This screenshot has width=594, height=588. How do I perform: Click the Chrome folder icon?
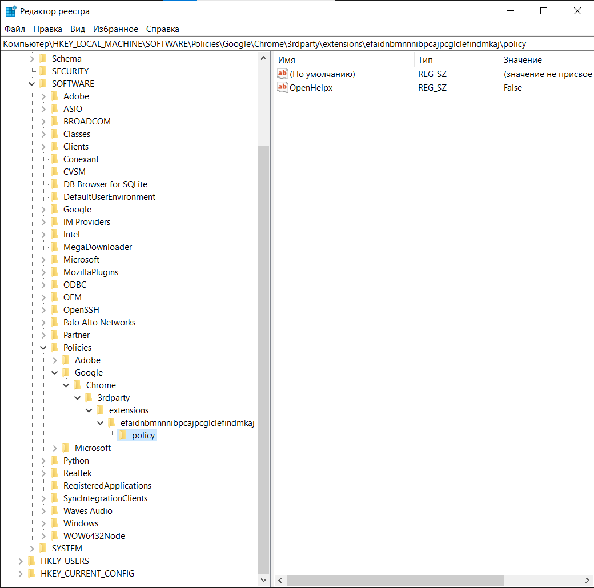[x=78, y=385]
